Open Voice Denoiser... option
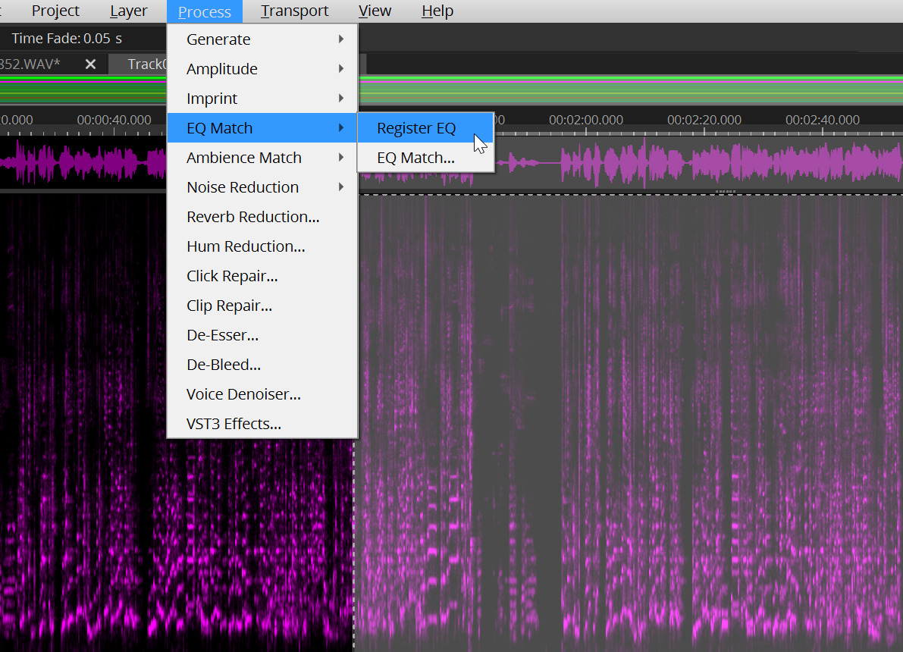This screenshot has width=903, height=652. point(243,394)
